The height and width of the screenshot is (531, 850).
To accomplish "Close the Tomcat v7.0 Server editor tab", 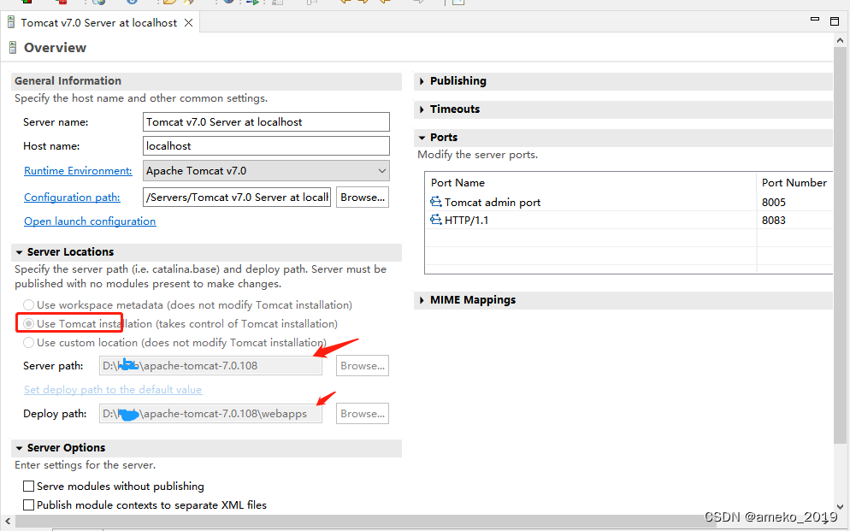I will [x=188, y=23].
